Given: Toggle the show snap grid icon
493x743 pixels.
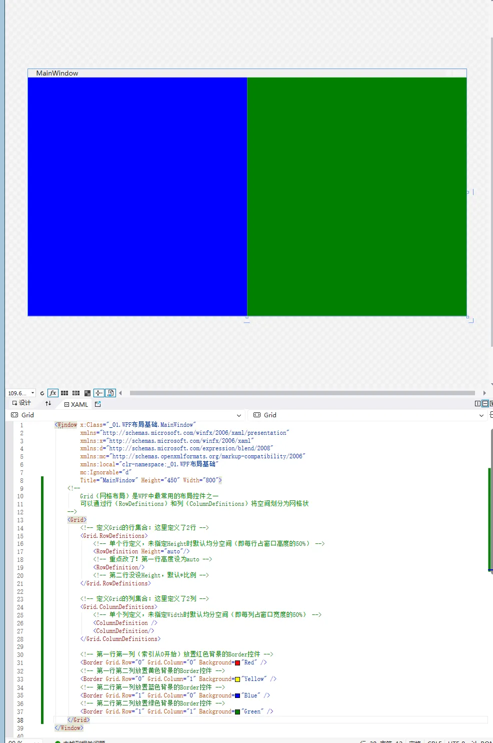Looking at the screenshot, I should point(64,393).
